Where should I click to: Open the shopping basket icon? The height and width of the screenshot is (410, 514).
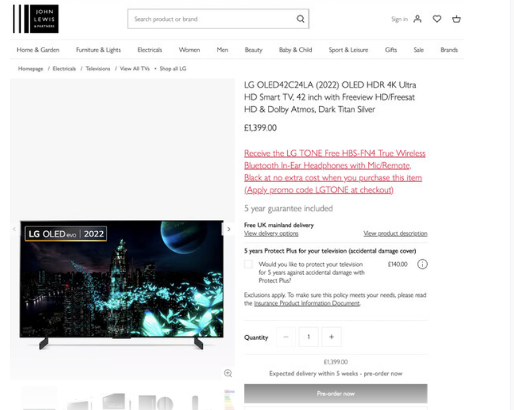(456, 19)
